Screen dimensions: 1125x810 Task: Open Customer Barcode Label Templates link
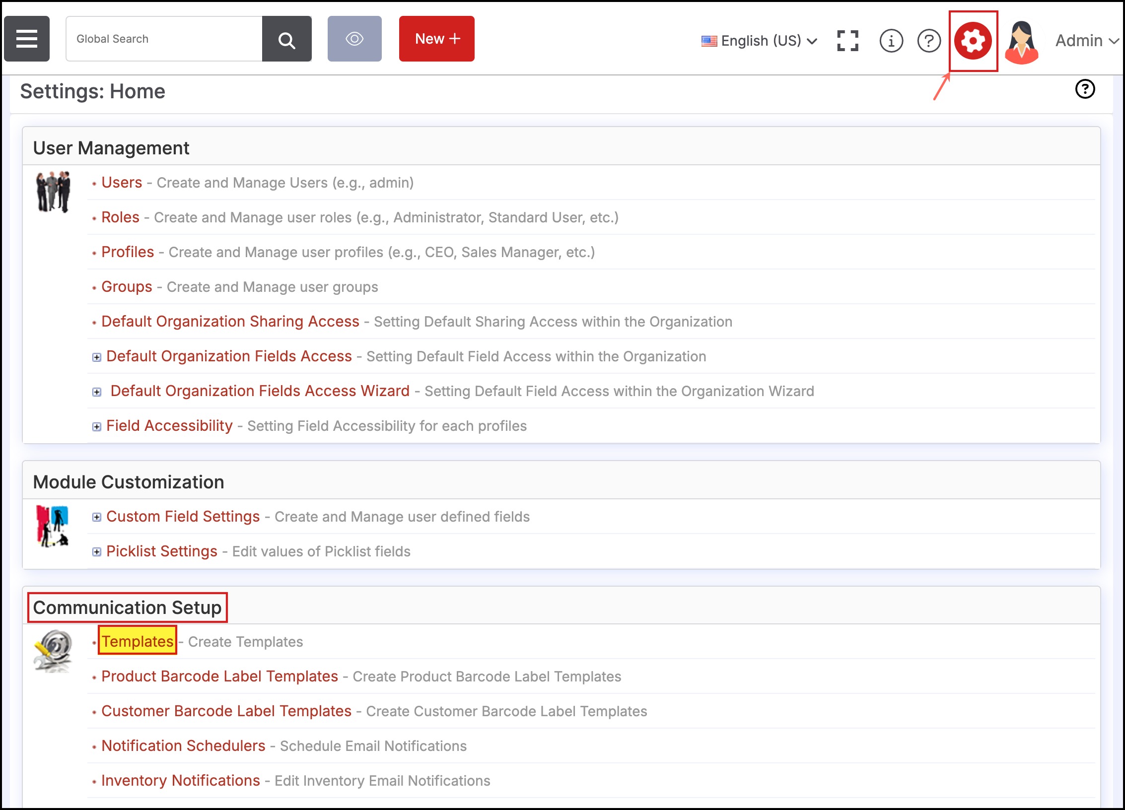click(x=226, y=711)
